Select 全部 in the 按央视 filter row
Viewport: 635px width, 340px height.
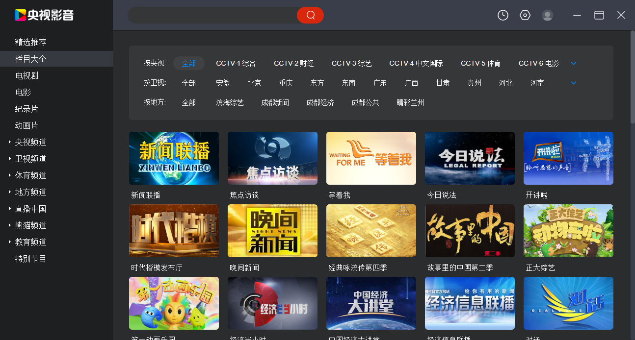189,63
